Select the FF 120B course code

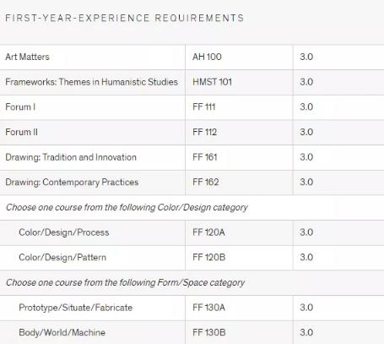pyautogui.click(x=209, y=258)
